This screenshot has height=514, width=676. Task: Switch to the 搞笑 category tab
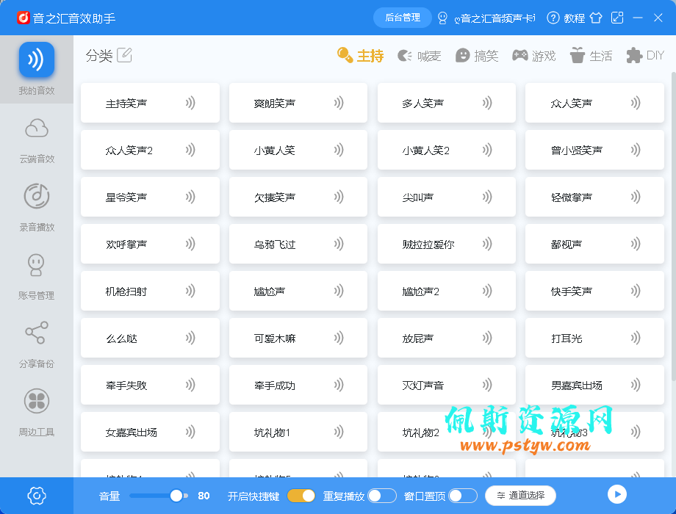pos(477,56)
